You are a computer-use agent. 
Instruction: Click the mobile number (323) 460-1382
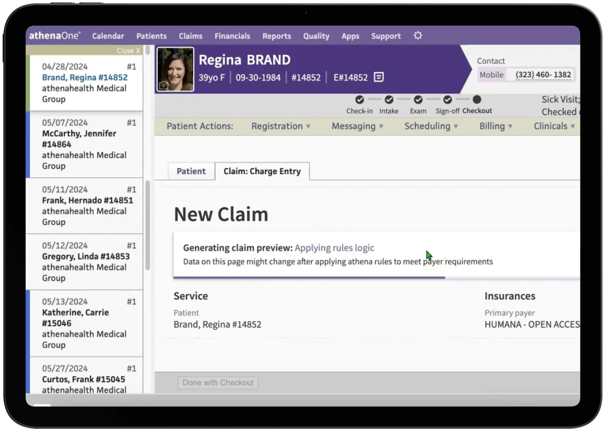click(x=544, y=75)
